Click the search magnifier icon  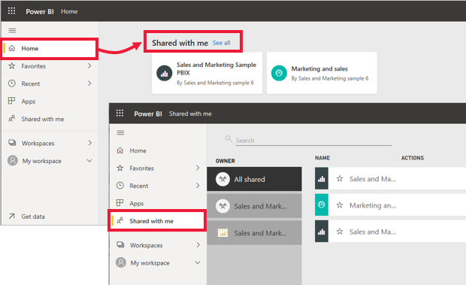(x=228, y=139)
